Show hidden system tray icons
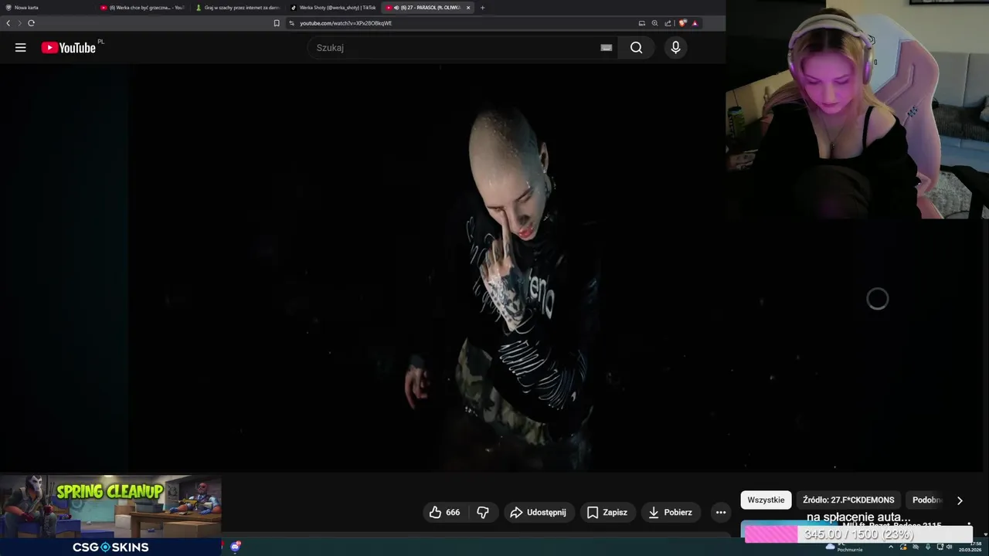Screen dimensions: 989x556 891,547
